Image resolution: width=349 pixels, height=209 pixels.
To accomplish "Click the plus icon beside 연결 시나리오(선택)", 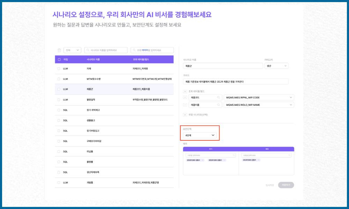I will [x=185, y=115].
